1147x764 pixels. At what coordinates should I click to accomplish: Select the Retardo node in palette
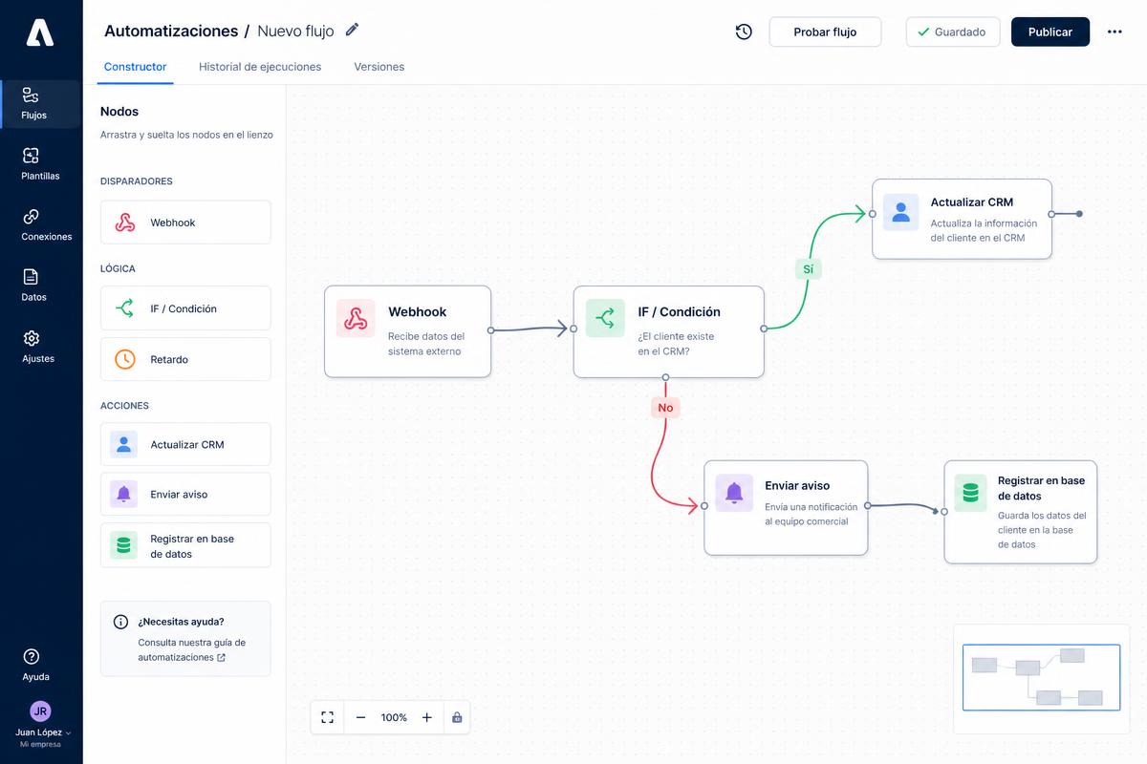coord(185,360)
